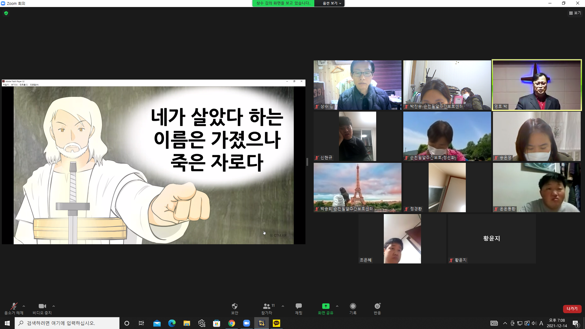
Task: Start recording (기록)
Action: pyautogui.click(x=353, y=309)
